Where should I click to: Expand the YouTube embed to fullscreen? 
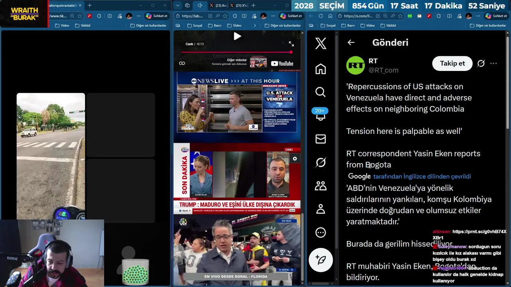tap(291, 44)
